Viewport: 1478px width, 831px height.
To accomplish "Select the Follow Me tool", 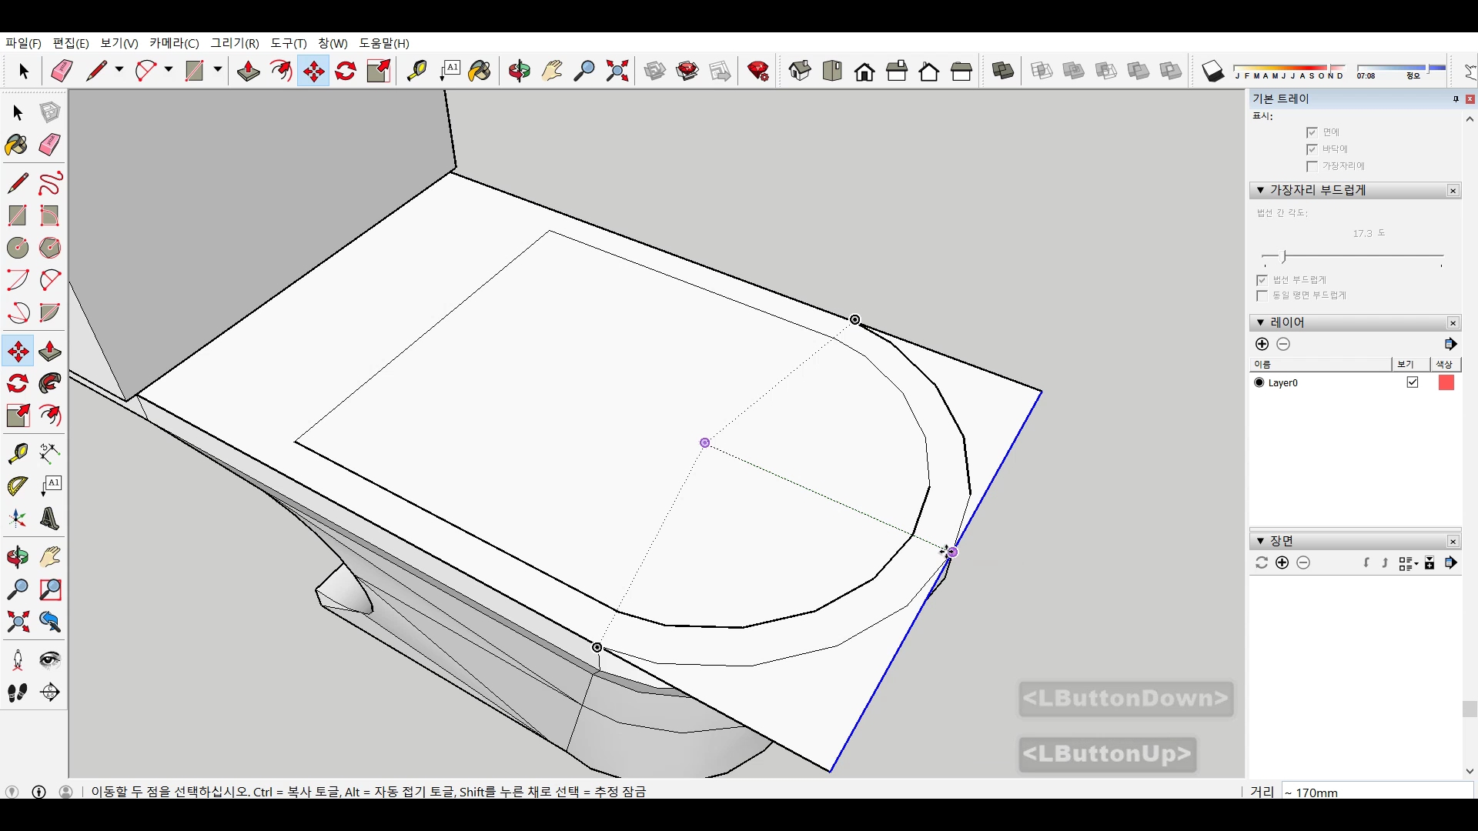I will coord(50,384).
